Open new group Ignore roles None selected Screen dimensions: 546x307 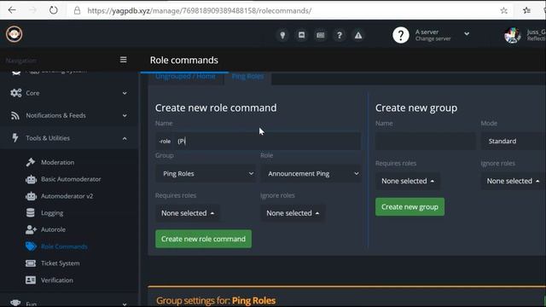[513, 181]
